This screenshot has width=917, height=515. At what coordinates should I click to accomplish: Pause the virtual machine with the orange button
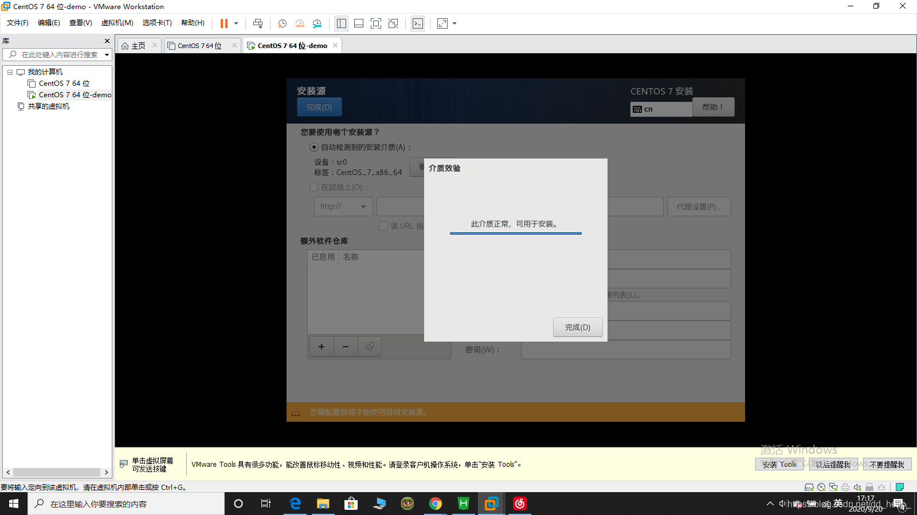(224, 23)
